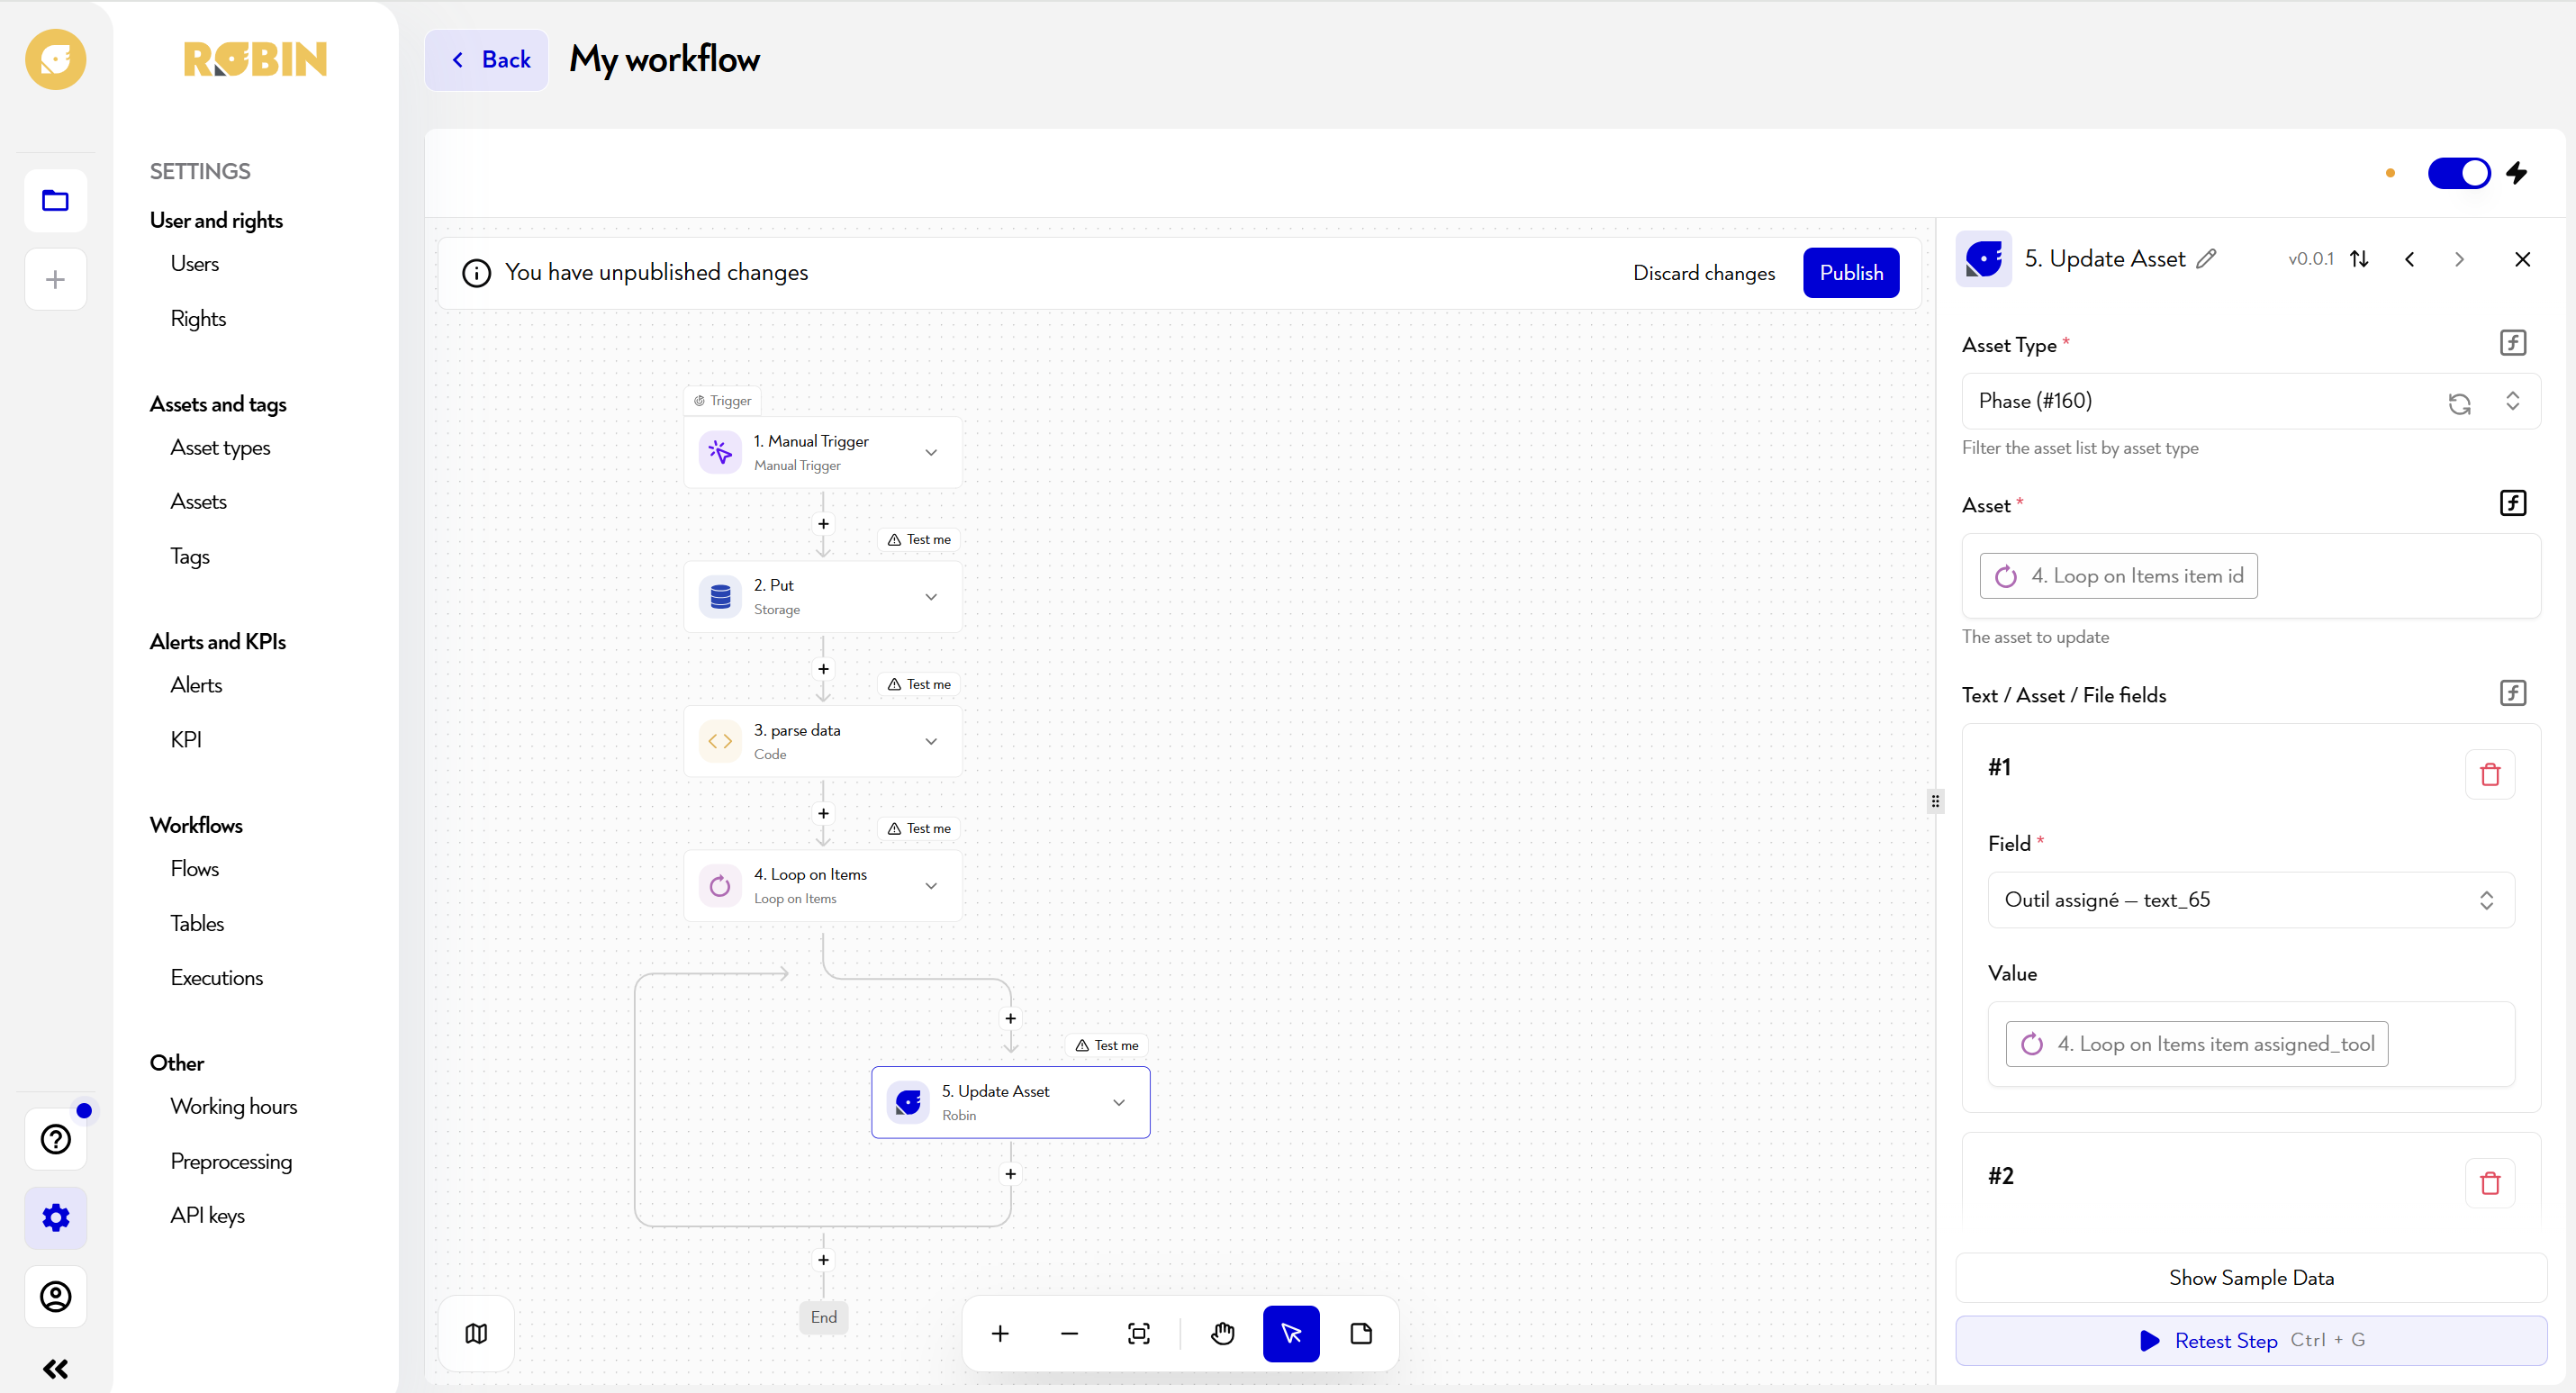The width and height of the screenshot is (2576, 1393).
Task: Select the pointer selection tool
Action: point(1291,1333)
